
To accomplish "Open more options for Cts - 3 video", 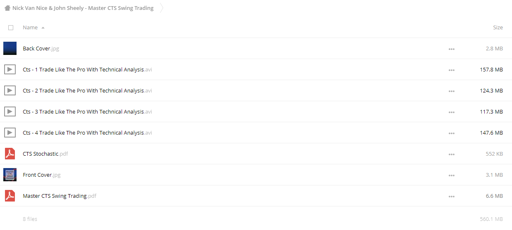I will coord(451,112).
